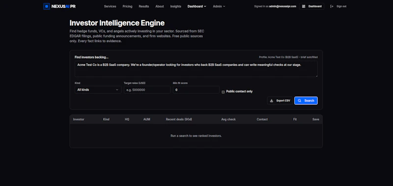Viewport: 393px width, 186px height.
Task: Click the NEXUSAI PR brand name
Action: pos(63,6)
